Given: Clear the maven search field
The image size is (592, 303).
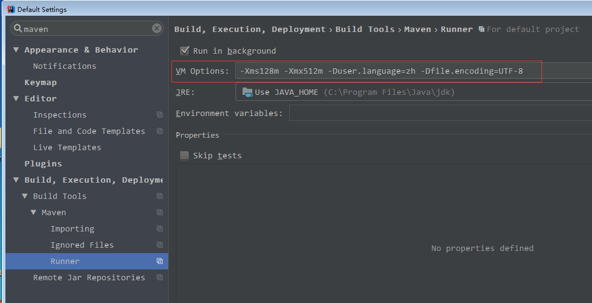Looking at the screenshot, I should click(157, 28).
